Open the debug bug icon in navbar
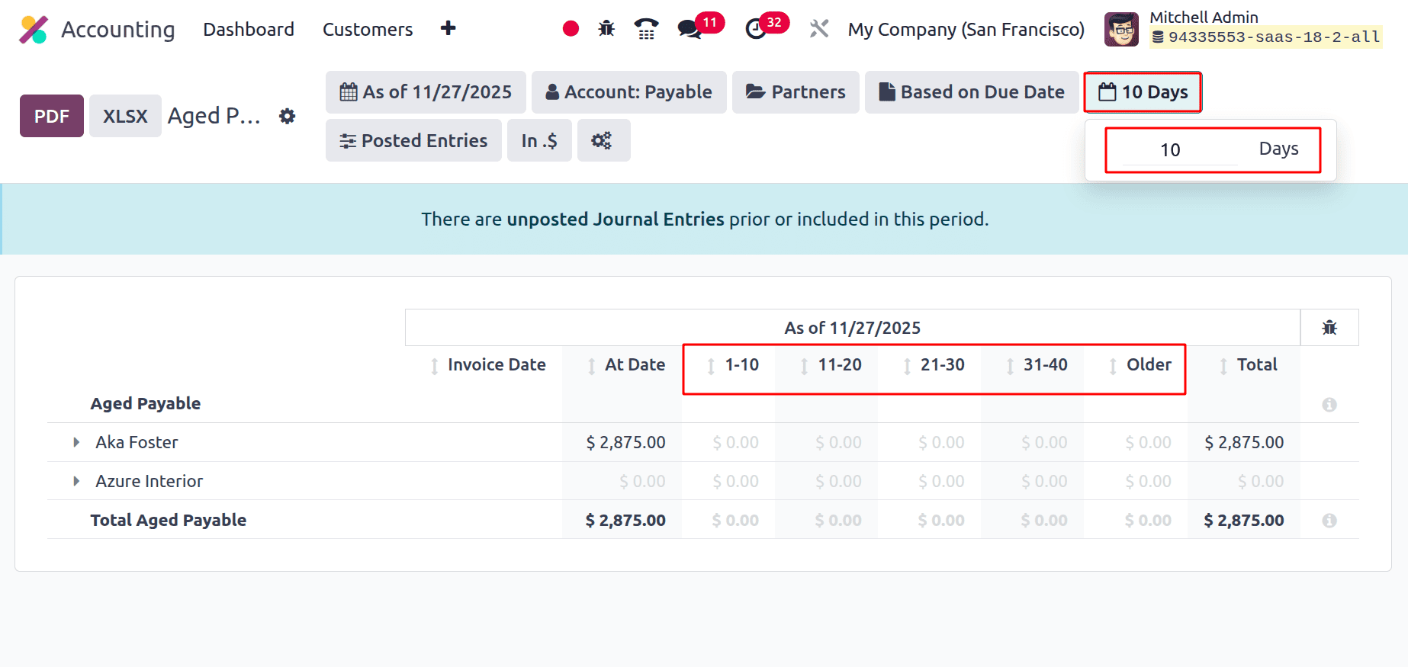The image size is (1408, 667). point(606,29)
